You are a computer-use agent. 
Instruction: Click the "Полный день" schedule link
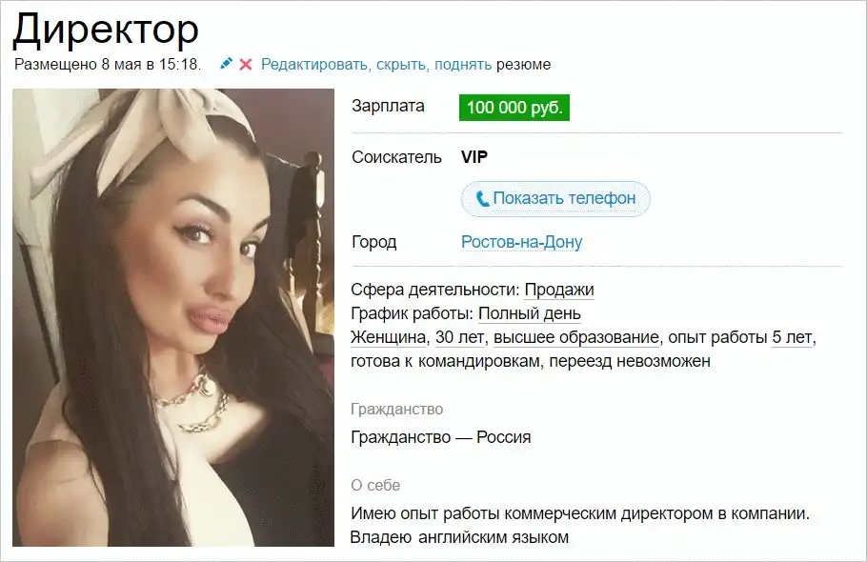(529, 314)
